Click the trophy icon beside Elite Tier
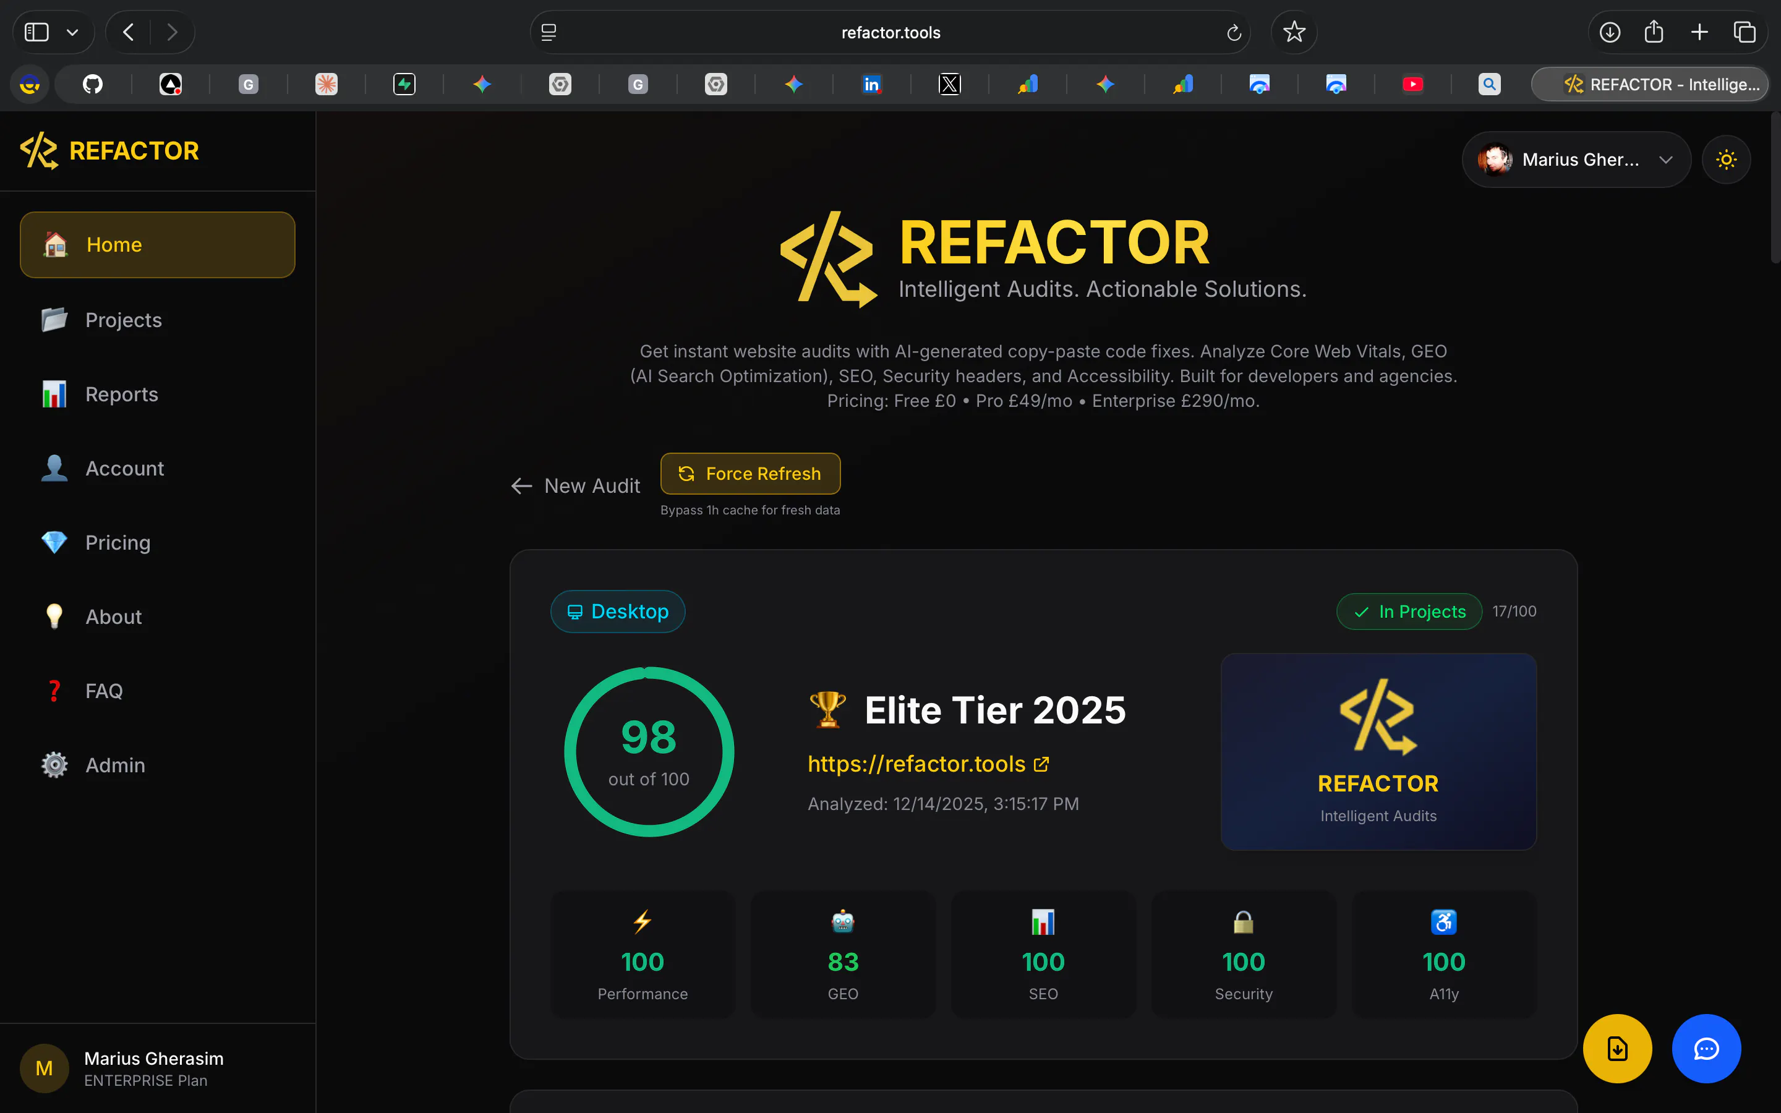This screenshot has width=1781, height=1113. 827,710
